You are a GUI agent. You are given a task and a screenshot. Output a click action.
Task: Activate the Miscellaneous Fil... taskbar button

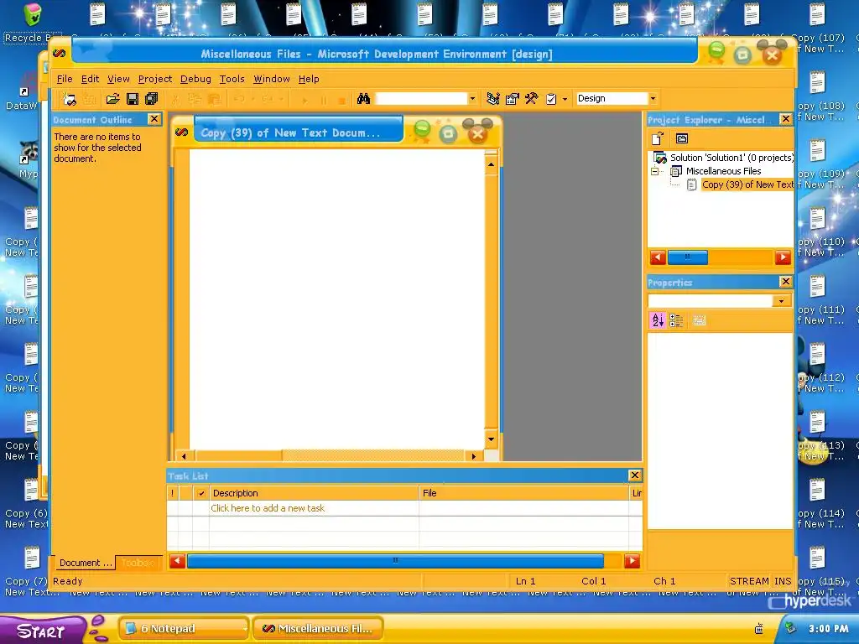pos(318,629)
